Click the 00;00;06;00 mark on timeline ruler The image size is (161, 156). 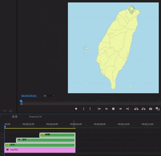[76, 124]
